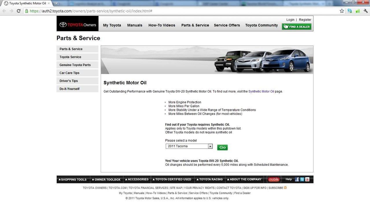Select the Toyota Synthetic Motor Oil browser tab
This screenshot has width=370, height=221.
click(x=27, y=3)
